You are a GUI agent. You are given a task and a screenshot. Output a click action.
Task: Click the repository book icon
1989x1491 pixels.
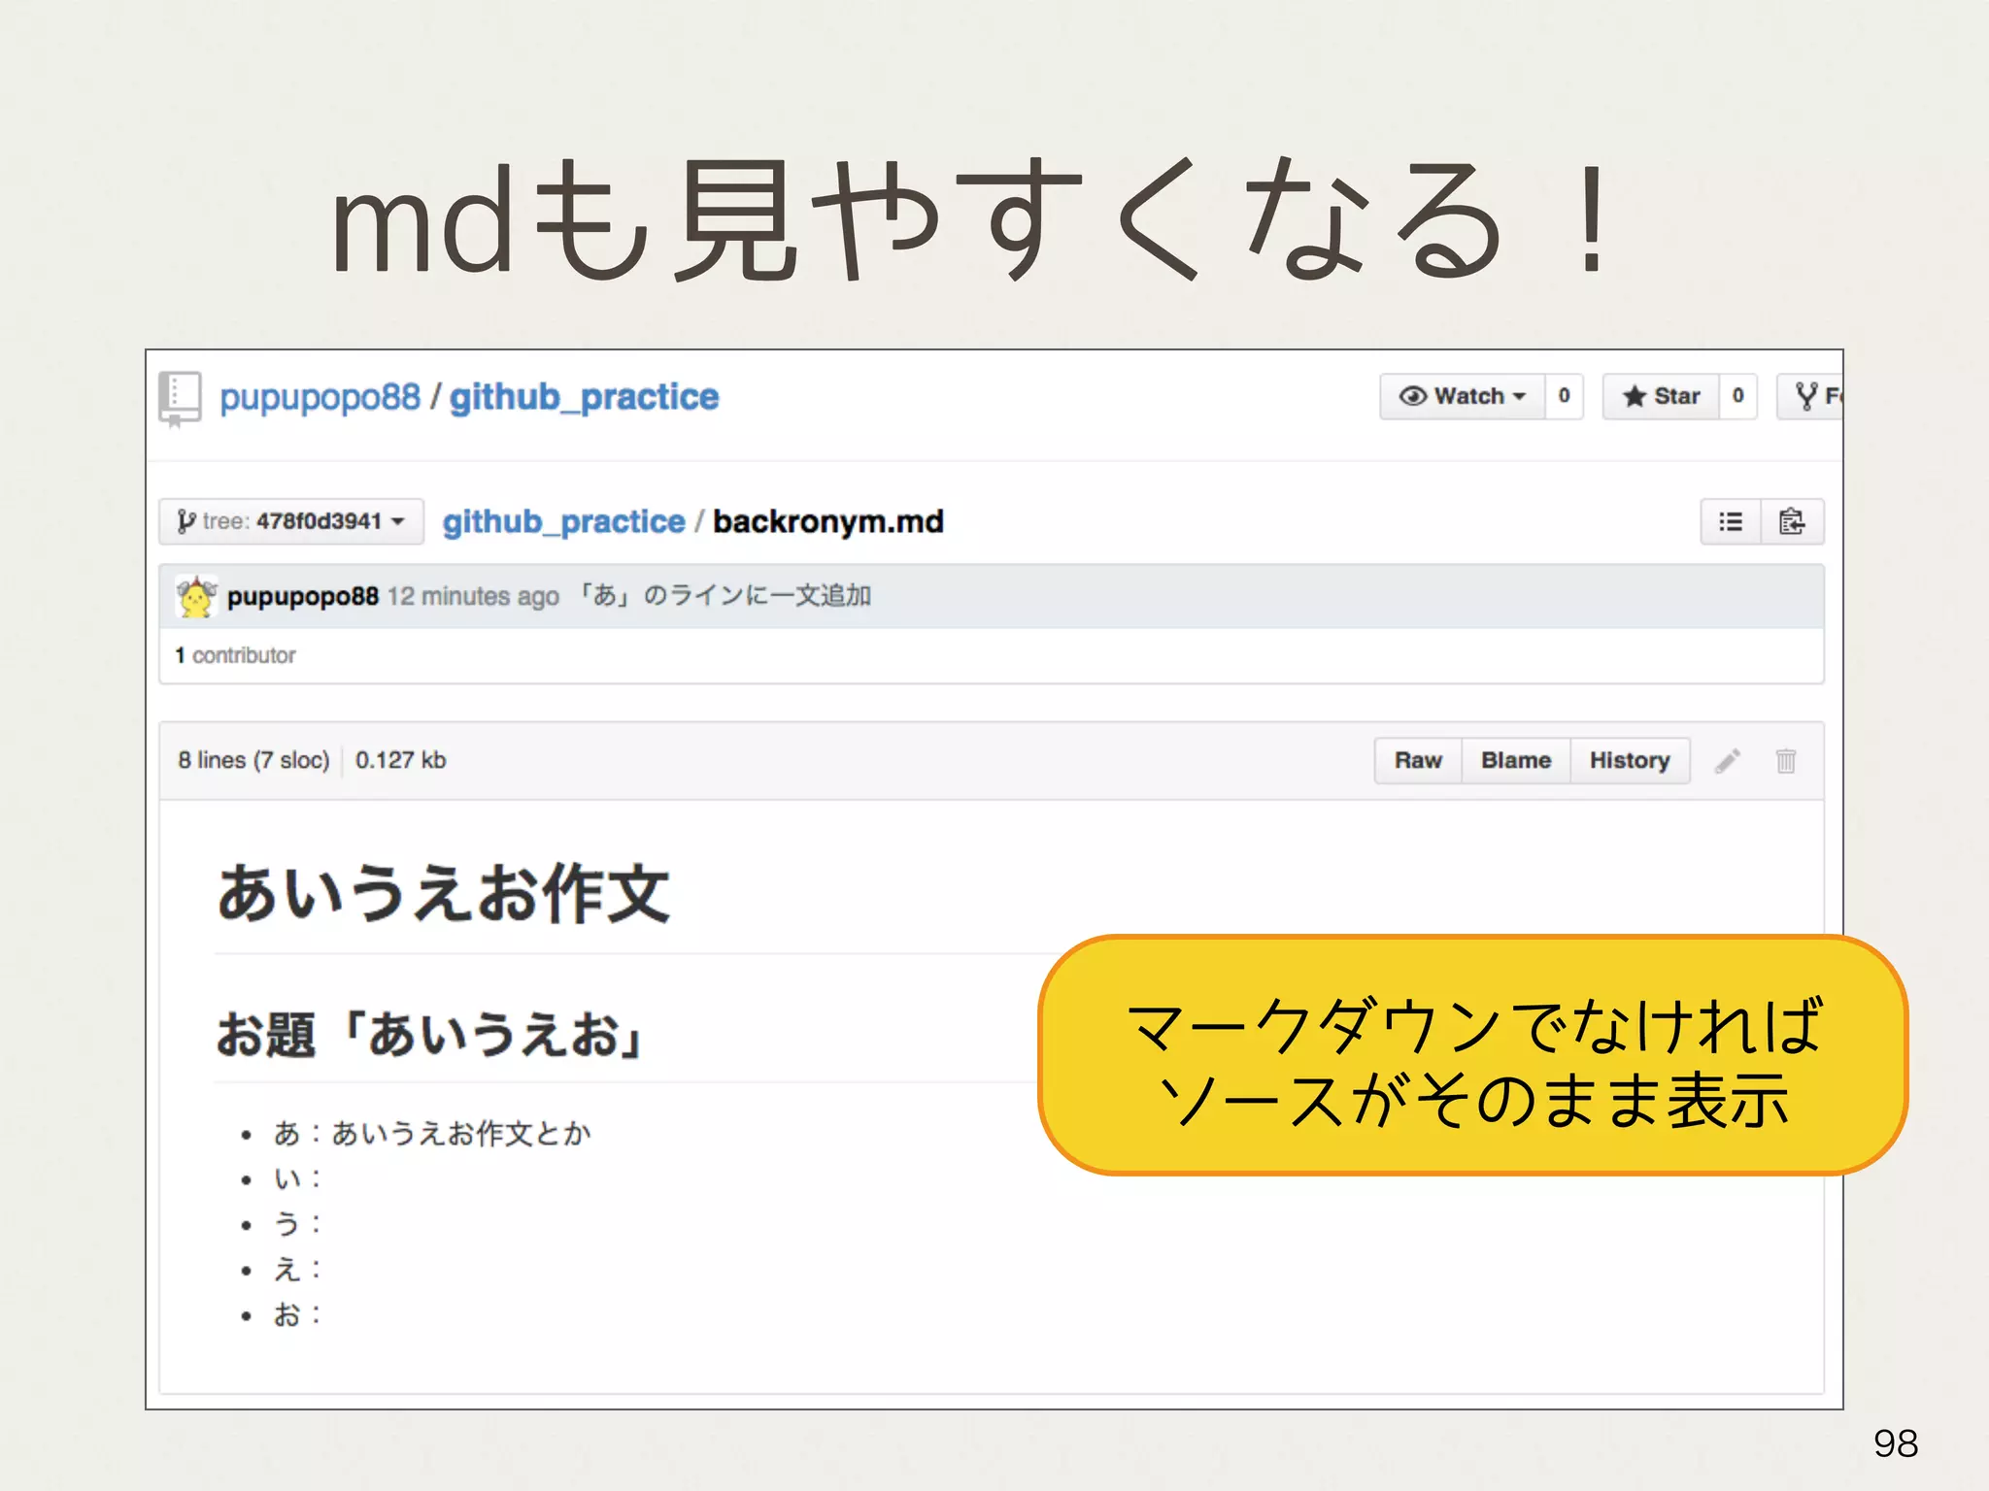(x=179, y=397)
